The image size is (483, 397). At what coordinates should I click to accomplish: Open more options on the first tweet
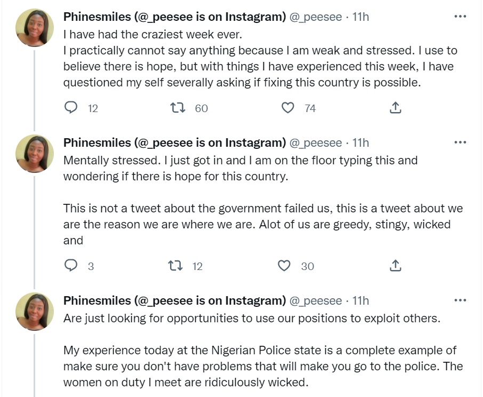click(x=460, y=17)
